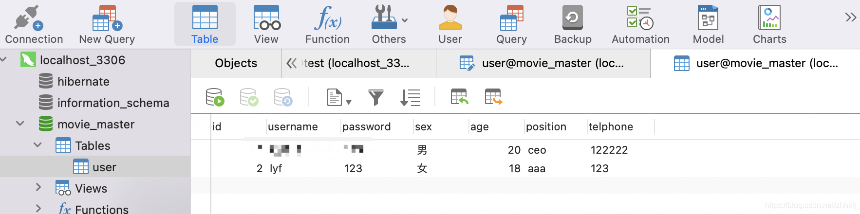The height and width of the screenshot is (214, 860).
Task: Open the Automation tool
Action: [640, 24]
